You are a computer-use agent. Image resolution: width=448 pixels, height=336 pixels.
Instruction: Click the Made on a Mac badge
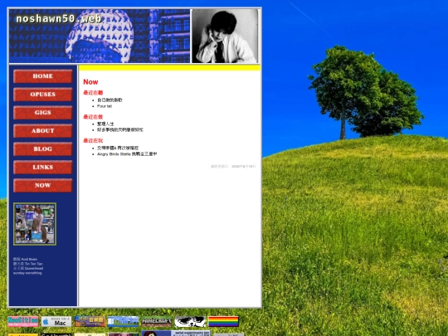tap(56, 321)
